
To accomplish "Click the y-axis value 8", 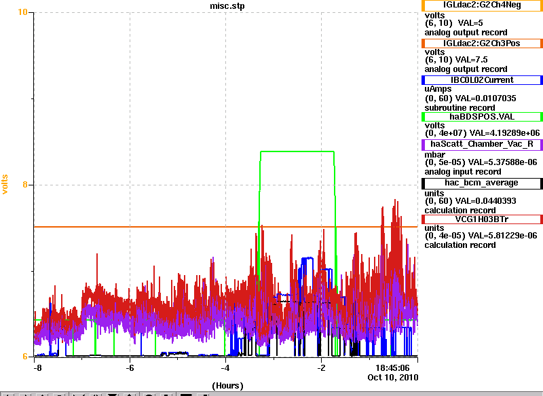I will coord(25,185).
